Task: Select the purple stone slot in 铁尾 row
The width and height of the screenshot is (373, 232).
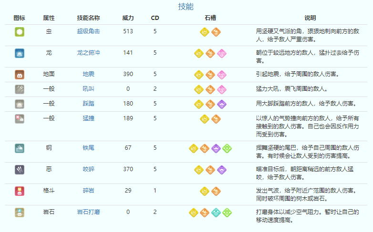Action: click(x=216, y=148)
